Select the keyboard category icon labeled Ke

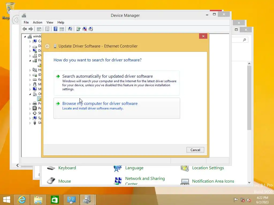click(35, 80)
